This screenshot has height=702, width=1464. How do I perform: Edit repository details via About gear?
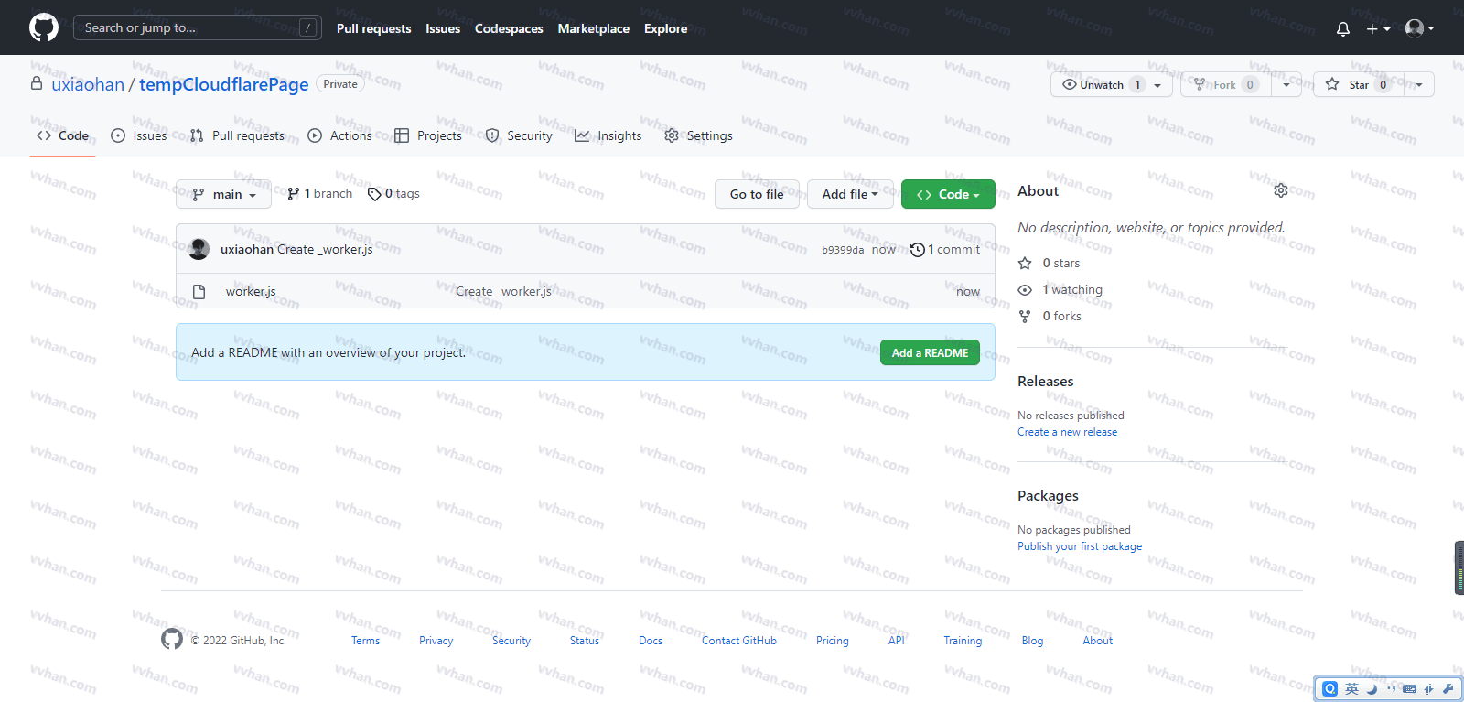(1281, 190)
